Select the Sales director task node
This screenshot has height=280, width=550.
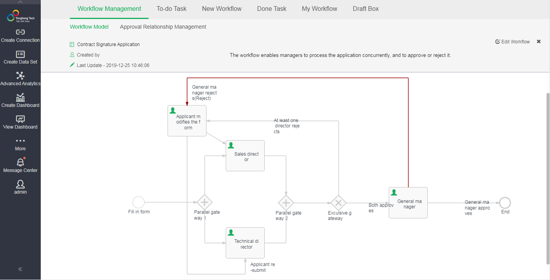click(x=245, y=156)
